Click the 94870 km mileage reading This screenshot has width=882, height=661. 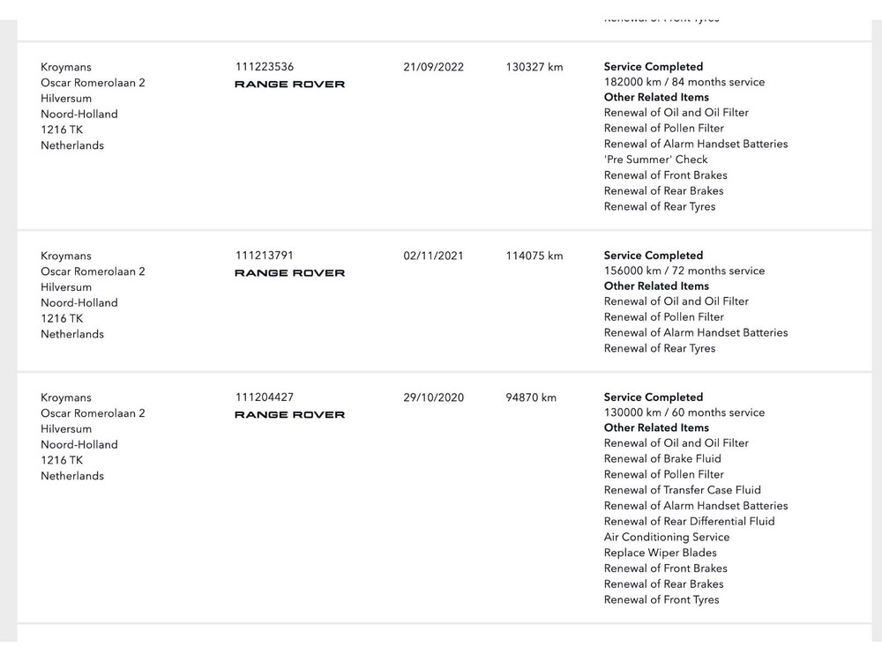(531, 398)
